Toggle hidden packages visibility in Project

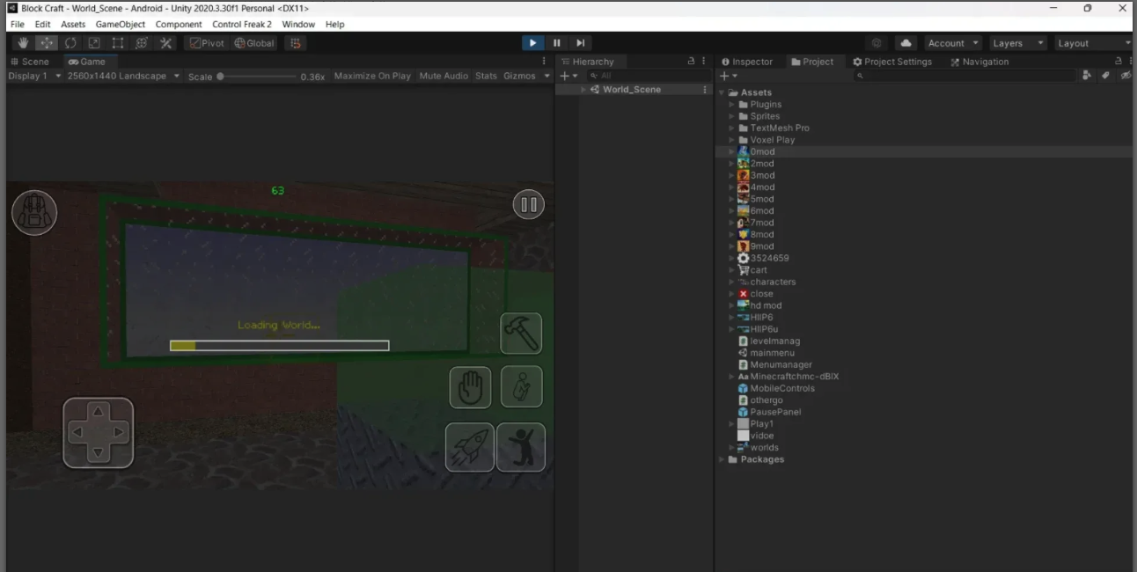[1126, 76]
